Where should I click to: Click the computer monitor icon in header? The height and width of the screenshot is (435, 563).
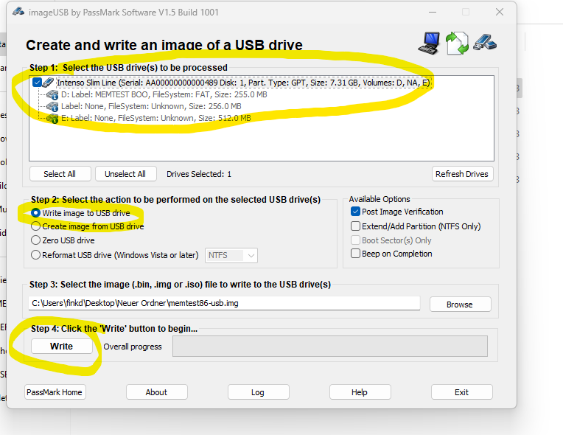pyautogui.click(x=430, y=43)
